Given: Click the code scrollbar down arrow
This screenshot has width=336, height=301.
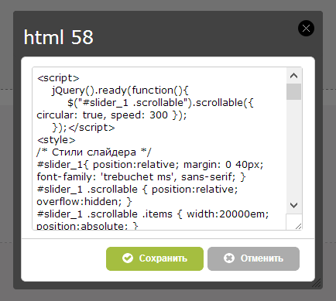Looking at the screenshot, I should [293, 205].
